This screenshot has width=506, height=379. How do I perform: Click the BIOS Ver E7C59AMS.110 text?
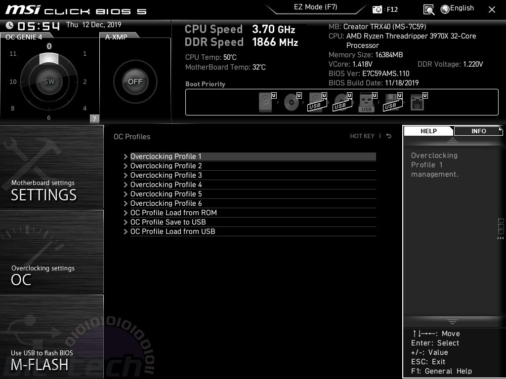click(x=369, y=74)
